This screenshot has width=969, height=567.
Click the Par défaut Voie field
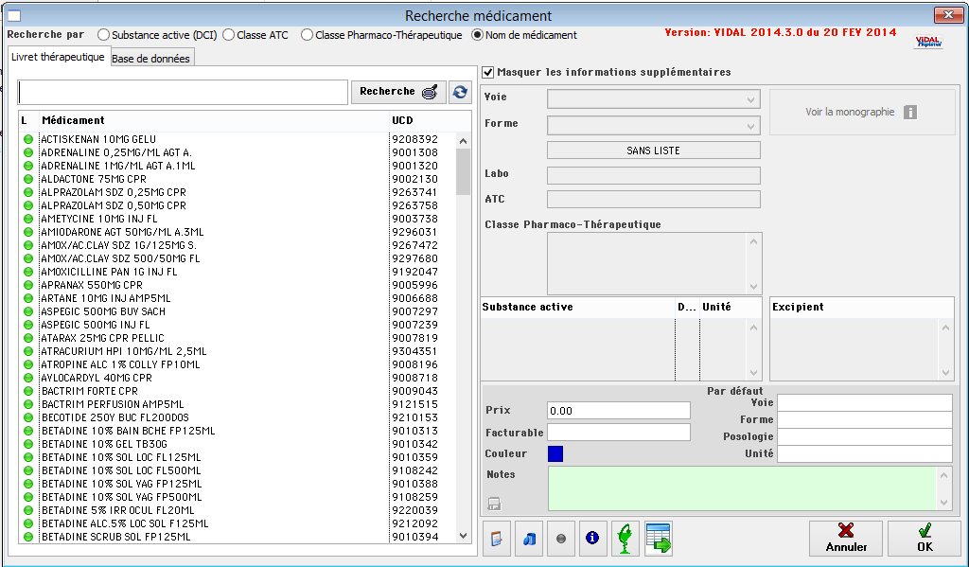(x=865, y=402)
